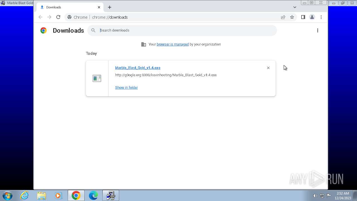The height and width of the screenshot is (201, 357).
Task: Click the Today date heading
Action: click(91, 53)
